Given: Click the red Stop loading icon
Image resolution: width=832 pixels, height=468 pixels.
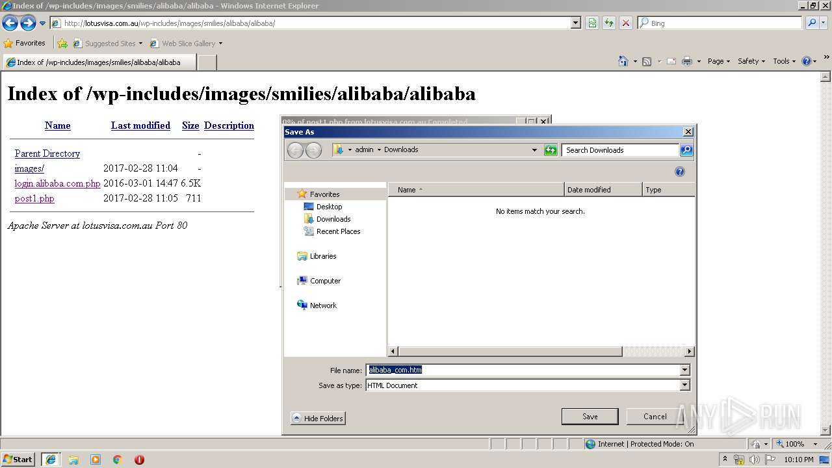Looking at the screenshot, I should click(625, 23).
